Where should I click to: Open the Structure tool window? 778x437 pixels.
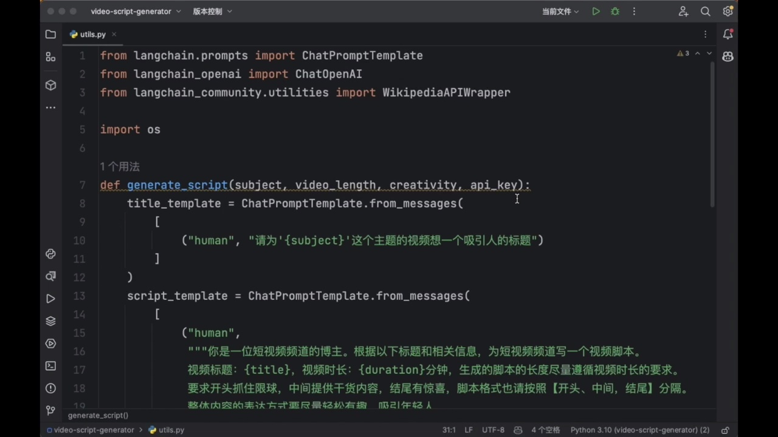pyautogui.click(x=50, y=58)
